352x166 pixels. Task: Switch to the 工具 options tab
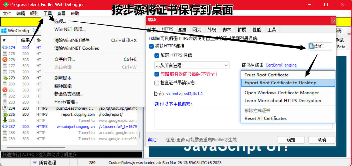[x=272, y=30]
